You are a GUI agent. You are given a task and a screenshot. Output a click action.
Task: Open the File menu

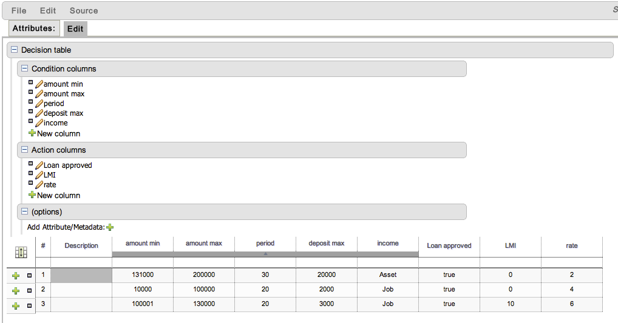tap(19, 11)
